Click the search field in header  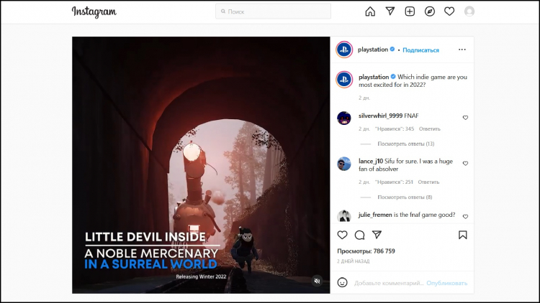[x=273, y=11]
